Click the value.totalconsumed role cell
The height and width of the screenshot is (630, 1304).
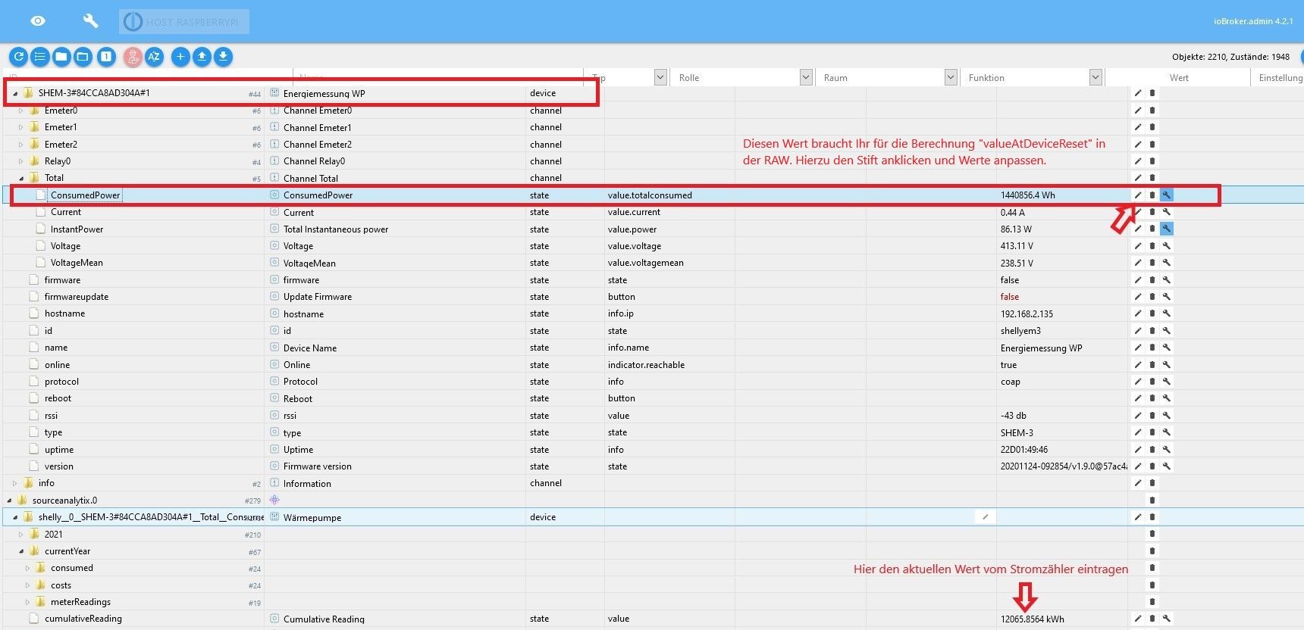coord(650,195)
